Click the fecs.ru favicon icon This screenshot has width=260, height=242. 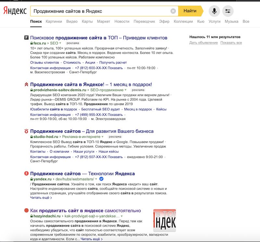[26, 37]
